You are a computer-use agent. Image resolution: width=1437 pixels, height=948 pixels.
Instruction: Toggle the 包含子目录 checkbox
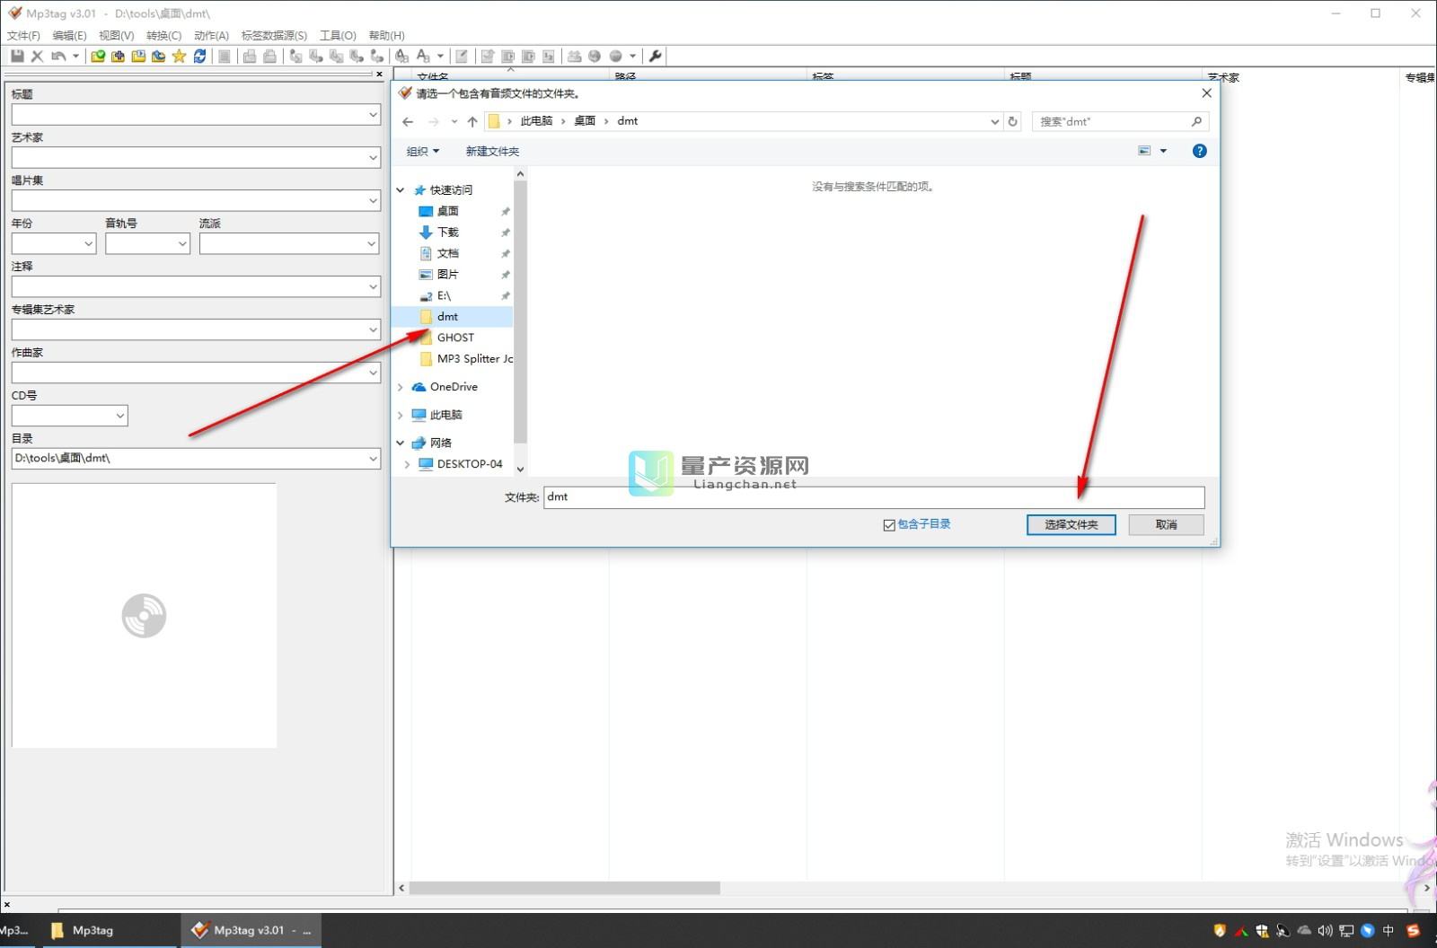pos(889,525)
